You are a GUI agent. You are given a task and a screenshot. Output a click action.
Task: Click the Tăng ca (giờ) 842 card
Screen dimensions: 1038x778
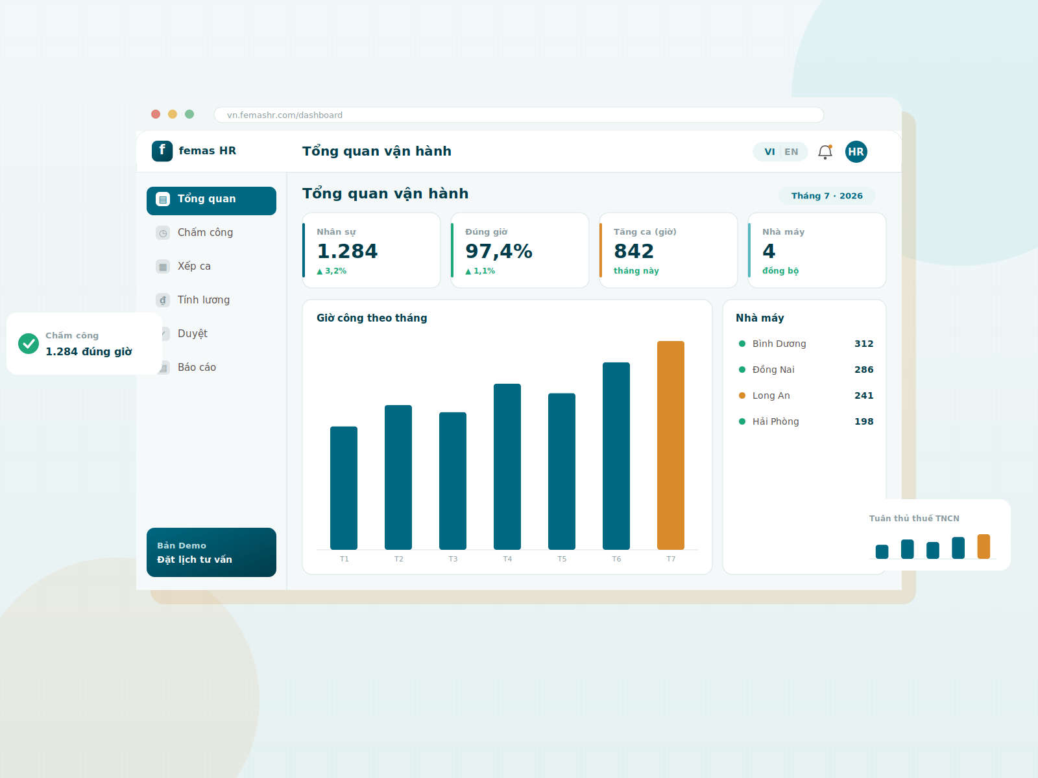[668, 250]
